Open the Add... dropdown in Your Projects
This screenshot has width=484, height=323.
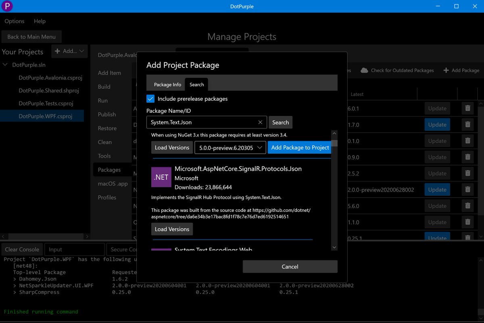click(x=69, y=51)
